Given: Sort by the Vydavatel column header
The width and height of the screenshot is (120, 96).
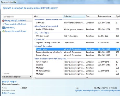Looking at the screenshot, I should 74,16.
